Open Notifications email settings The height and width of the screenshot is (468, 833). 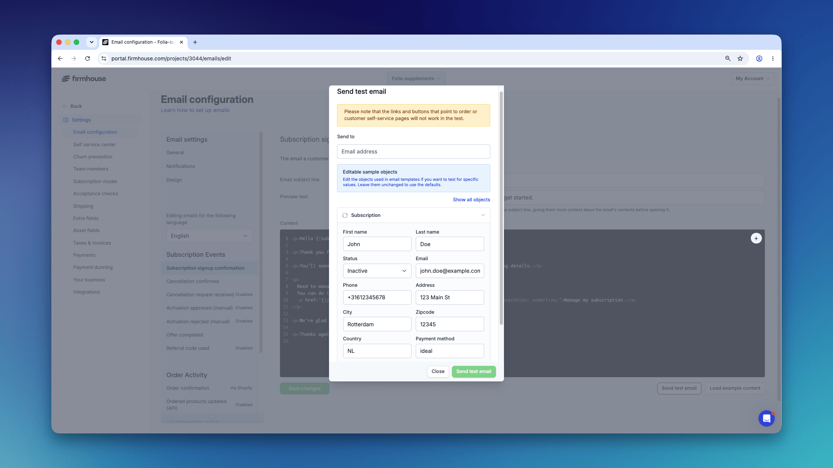[181, 166]
